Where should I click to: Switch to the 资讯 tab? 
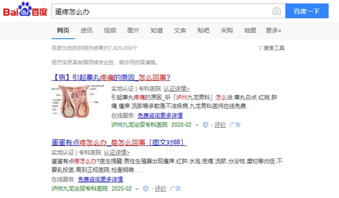tap(86, 31)
